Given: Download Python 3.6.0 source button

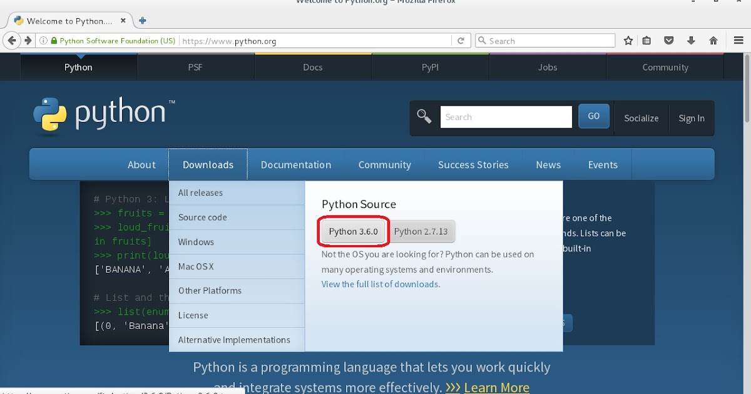Looking at the screenshot, I should pos(354,231).
